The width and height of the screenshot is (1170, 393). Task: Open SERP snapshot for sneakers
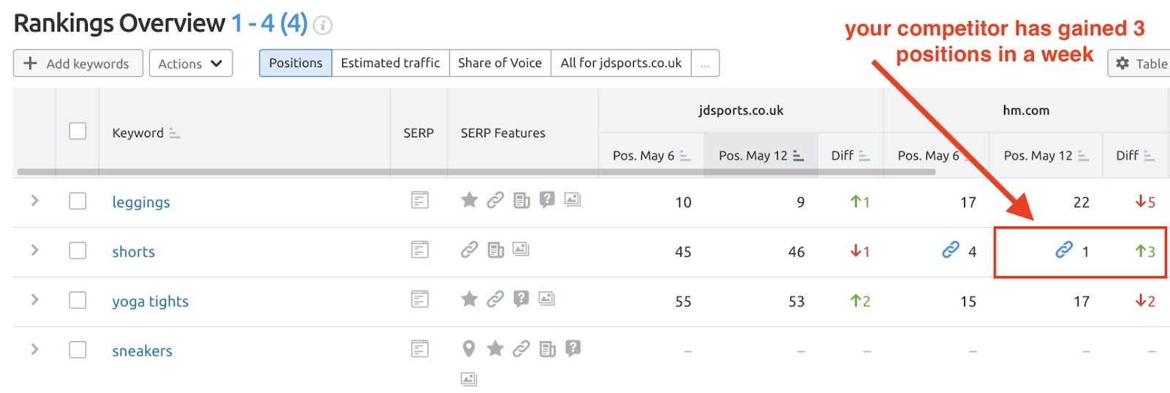click(420, 348)
